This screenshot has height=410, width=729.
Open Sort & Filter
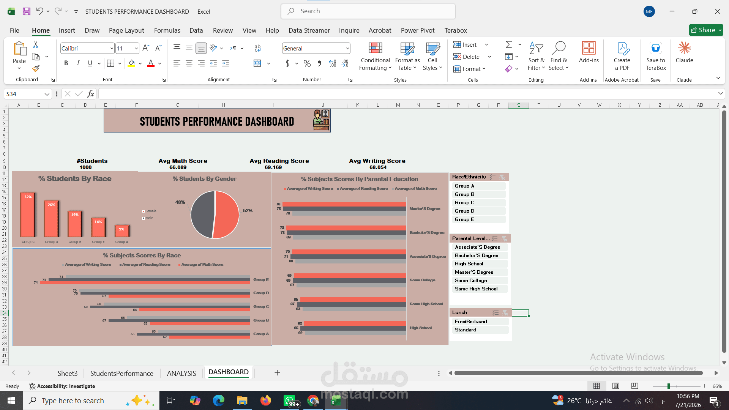536,56
